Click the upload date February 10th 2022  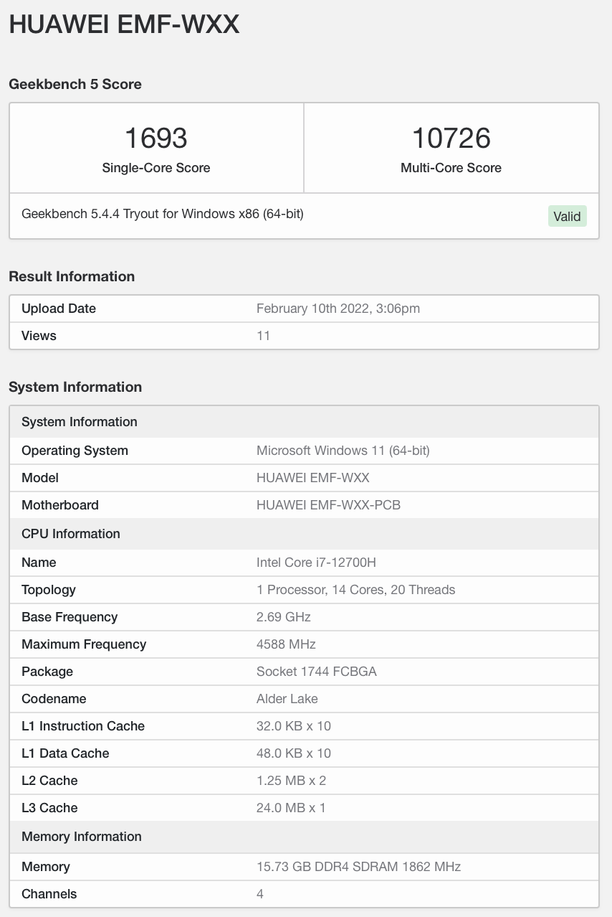tap(338, 309)
